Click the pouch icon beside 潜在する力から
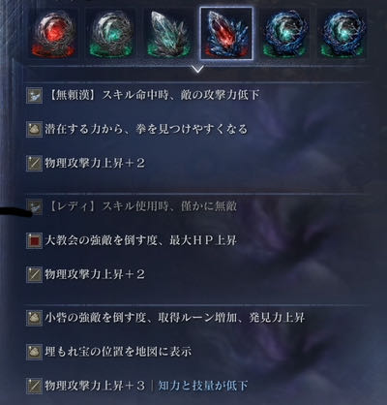 (x=34, y=130)
